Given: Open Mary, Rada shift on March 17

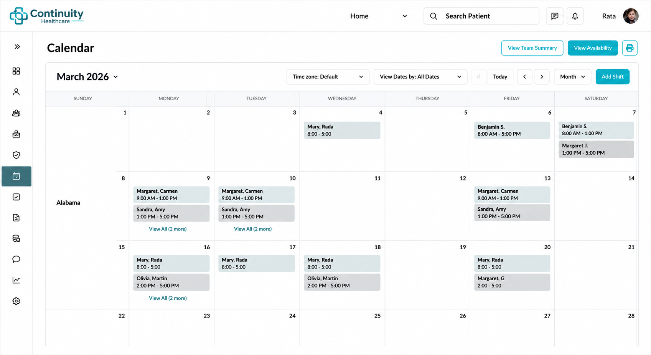Looking at the screenshot, I should [x=257, y=263].
